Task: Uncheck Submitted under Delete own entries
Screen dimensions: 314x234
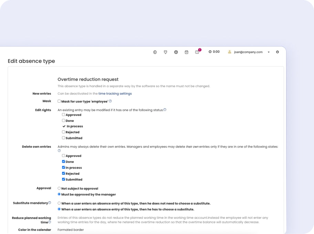Action: (x=63, y=179)
